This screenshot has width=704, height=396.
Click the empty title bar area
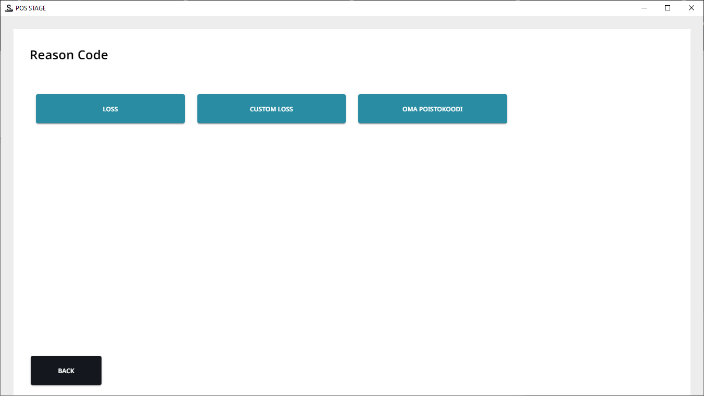[338, 8]
